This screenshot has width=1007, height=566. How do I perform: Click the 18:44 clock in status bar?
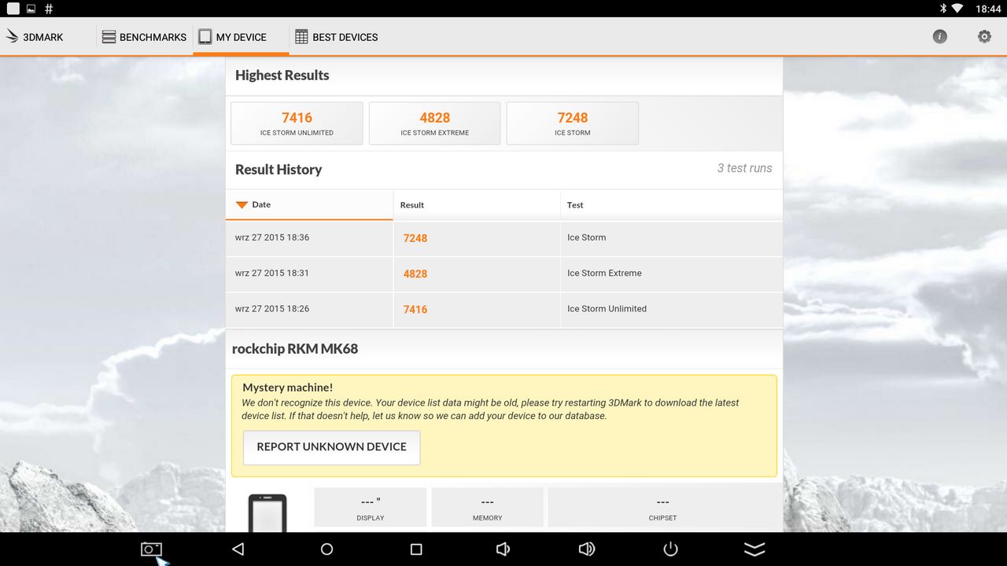pos(988,9)
